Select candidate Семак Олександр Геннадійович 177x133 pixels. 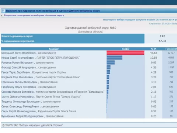coord(20,106)
